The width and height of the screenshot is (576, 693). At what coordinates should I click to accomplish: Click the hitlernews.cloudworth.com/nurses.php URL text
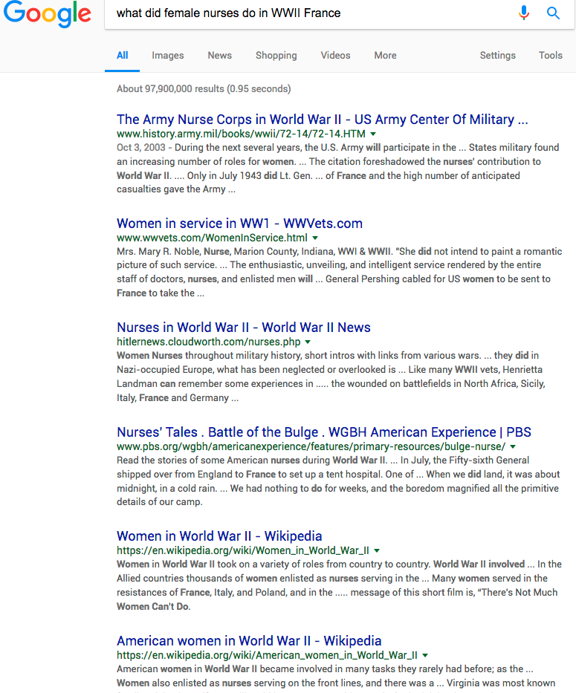coord(208,342)
